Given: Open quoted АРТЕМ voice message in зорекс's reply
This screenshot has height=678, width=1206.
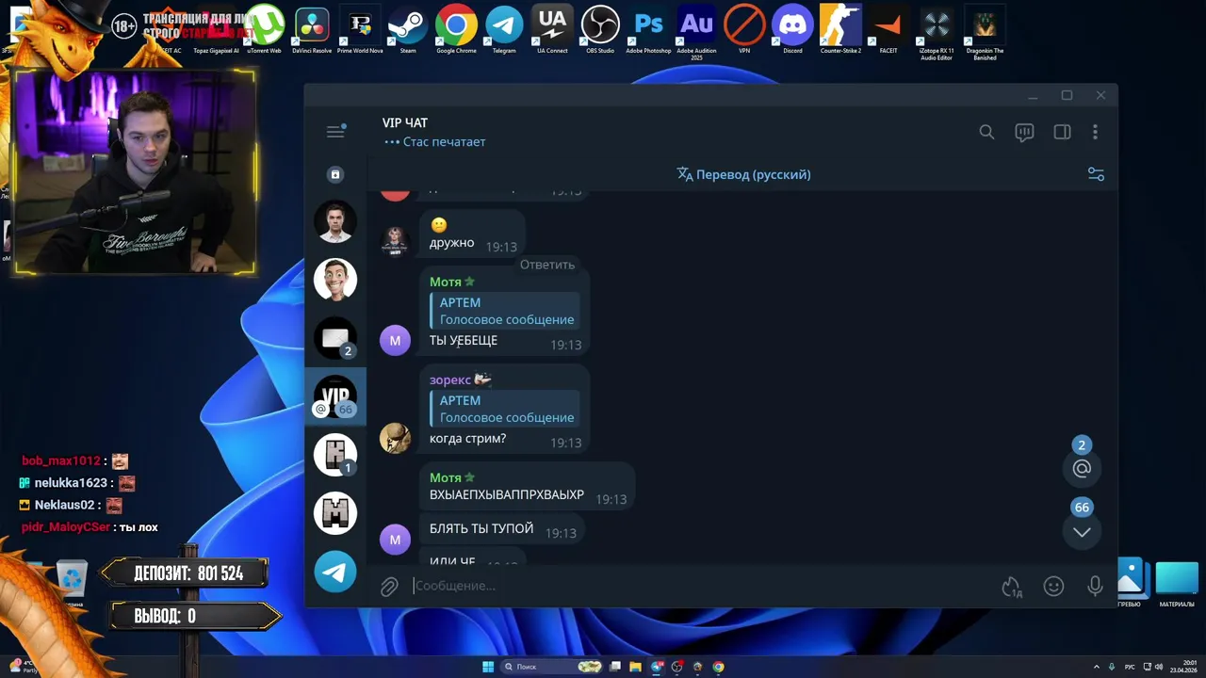Looking at the screenshot, I should 505,409.
